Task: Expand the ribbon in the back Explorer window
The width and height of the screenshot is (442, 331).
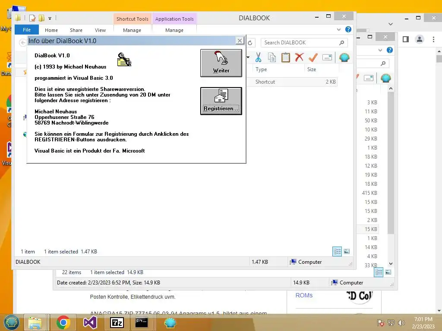Action: [x=380, y=50]
